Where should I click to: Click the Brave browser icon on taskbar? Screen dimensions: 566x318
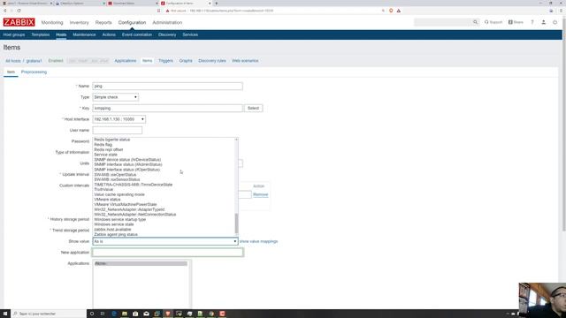pos(168,314)
